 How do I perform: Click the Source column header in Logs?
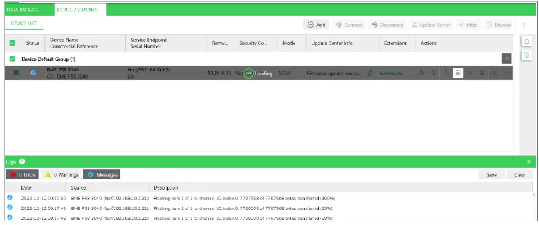(x=78, y=187)
